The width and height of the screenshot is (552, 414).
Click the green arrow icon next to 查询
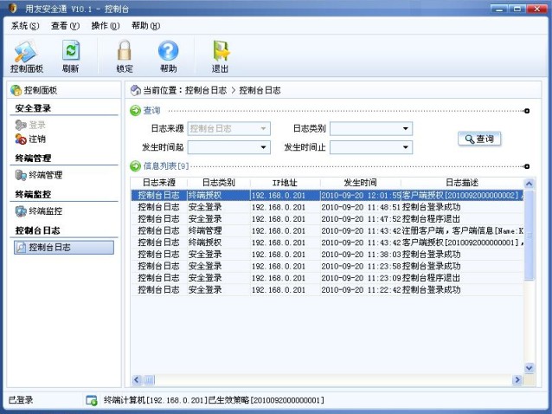click(135, 111)
